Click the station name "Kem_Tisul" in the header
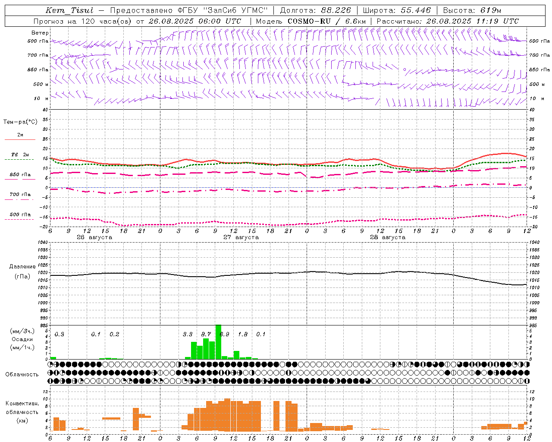 pyautogui.click(x=69, y=10)
